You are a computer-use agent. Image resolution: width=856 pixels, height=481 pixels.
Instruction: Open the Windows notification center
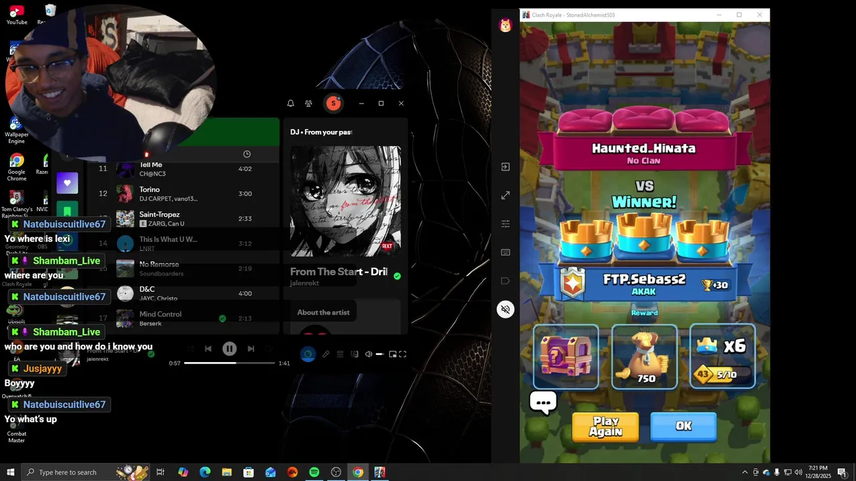[842, 472]
